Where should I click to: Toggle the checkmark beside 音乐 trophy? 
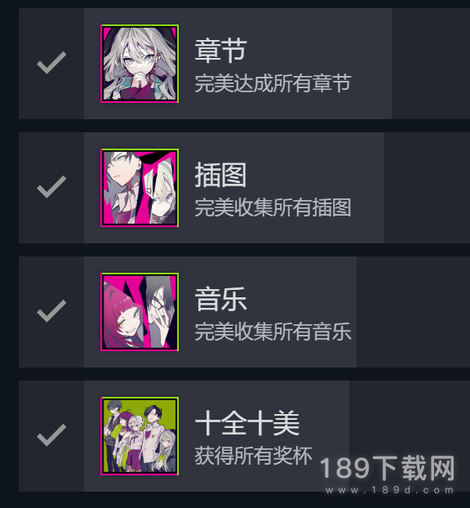click(51, 311)
